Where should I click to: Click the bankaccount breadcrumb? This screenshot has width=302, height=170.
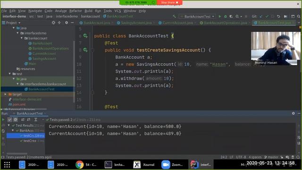click(x=91, y=17)
